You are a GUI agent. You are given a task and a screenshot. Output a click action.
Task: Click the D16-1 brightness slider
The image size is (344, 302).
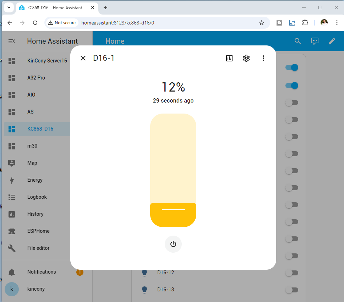point(173,170)
